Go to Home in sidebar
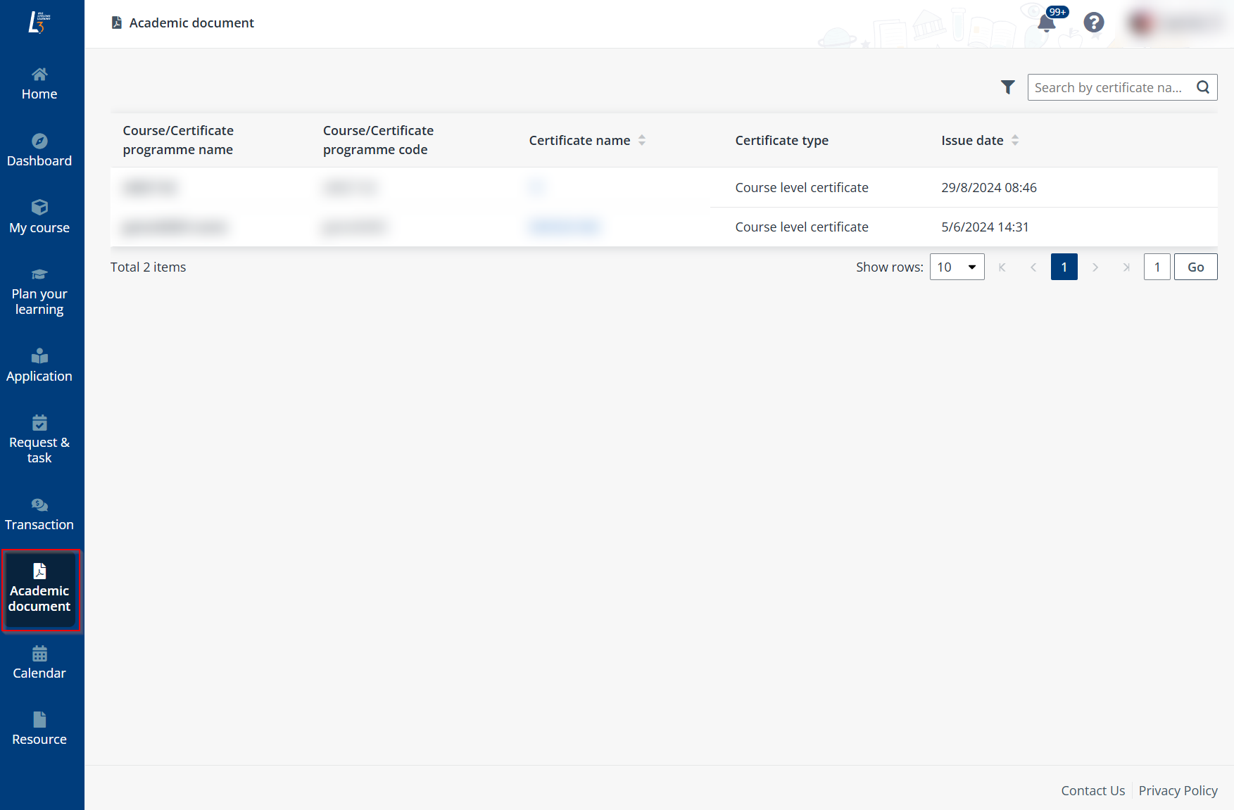Viewport: 1234px width, 810px height. (39, 84)
